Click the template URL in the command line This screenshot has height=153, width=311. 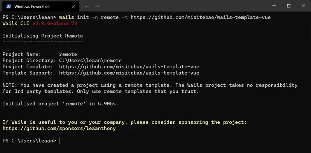(201, 17)
